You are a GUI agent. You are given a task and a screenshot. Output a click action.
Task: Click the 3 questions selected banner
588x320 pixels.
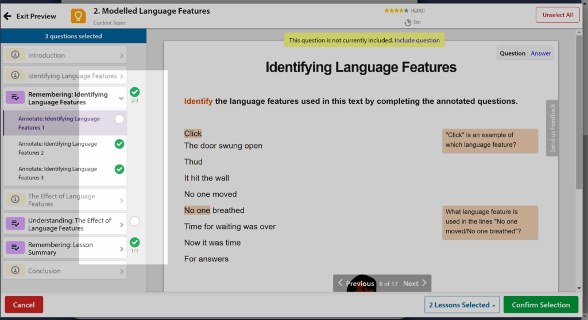73,36
